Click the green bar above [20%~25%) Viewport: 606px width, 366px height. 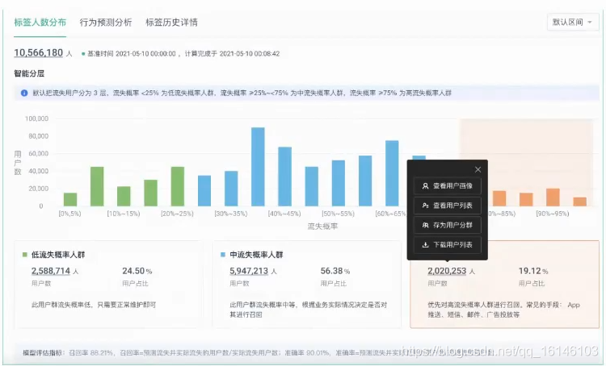[x=178, y=186]
